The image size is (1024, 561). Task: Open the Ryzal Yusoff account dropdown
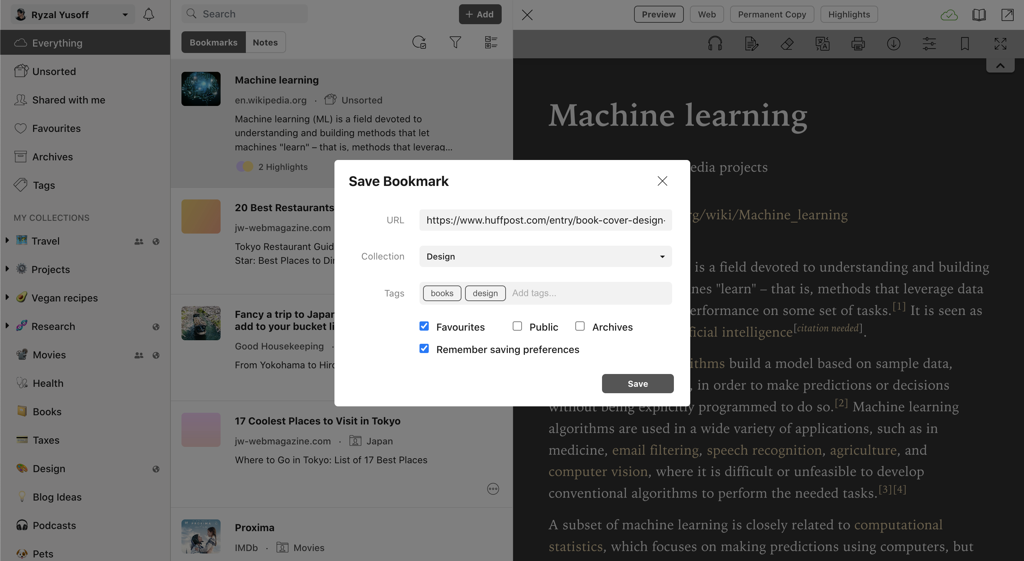(x=73, y=15)
